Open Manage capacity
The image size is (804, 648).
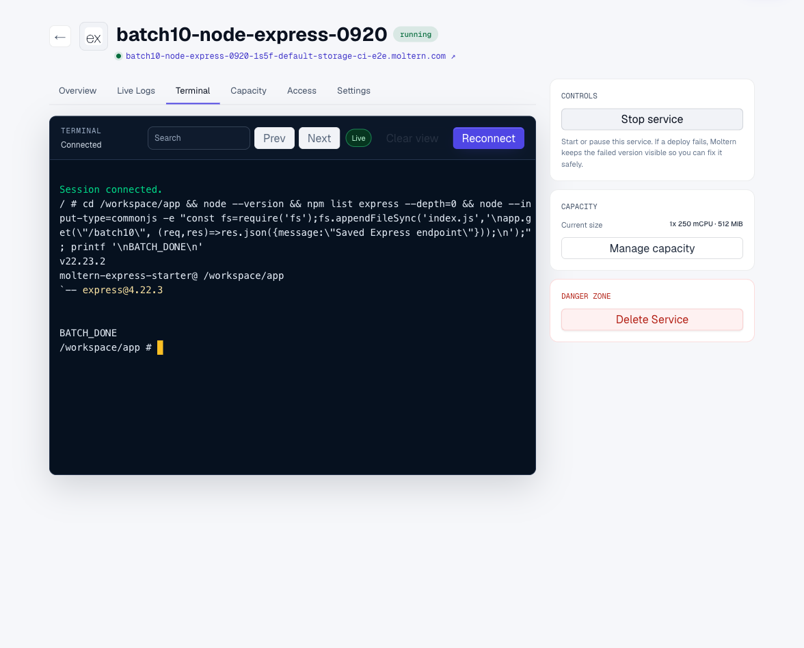pyautogui.click(x=652, y=248)
